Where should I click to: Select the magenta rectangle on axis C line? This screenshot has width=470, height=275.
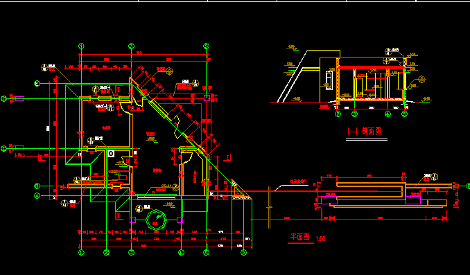pyautogui.click(x=19, y=148)
